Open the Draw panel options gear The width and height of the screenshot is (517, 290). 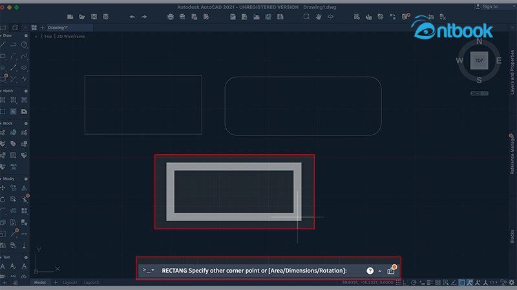[x=26, y=35]
